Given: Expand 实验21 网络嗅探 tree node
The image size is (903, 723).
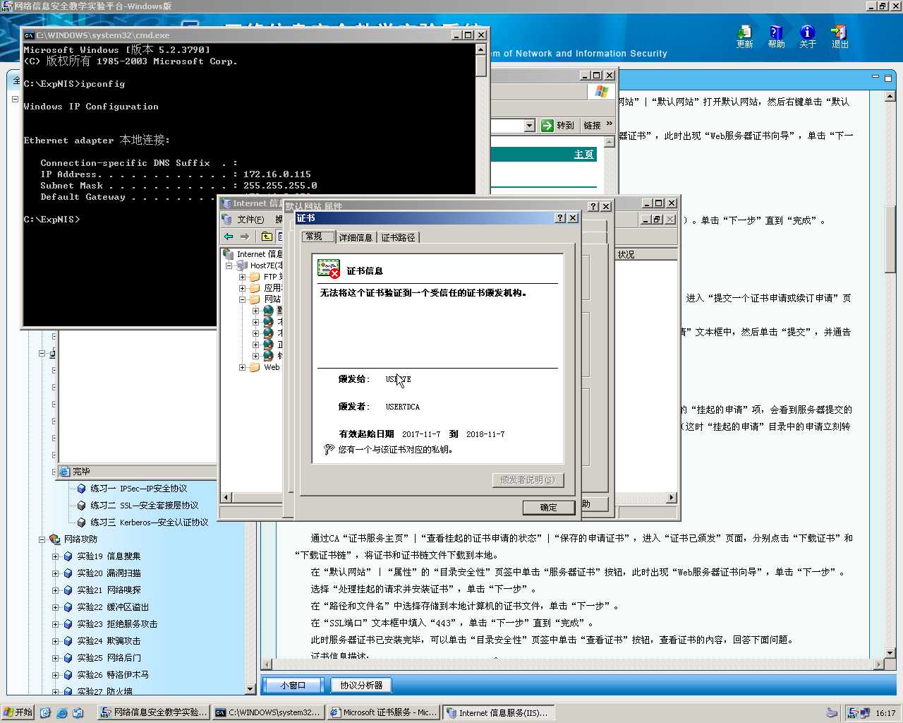Looking at the screenshot, I should [x=56, y=590].
